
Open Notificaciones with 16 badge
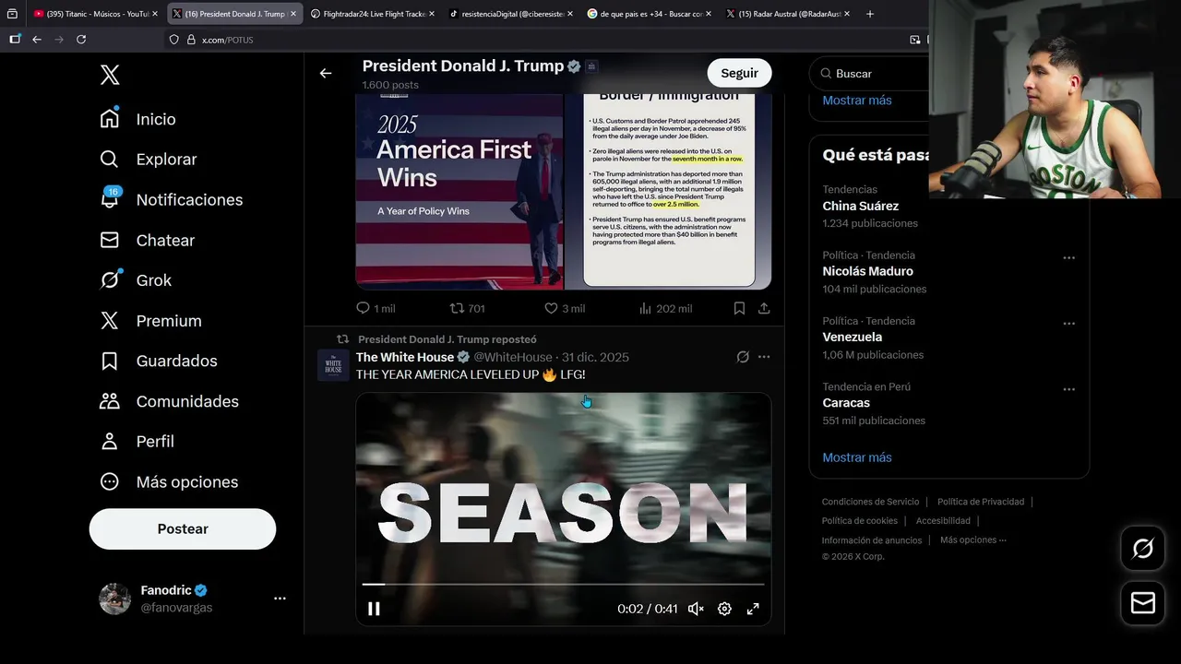[172, 200]
